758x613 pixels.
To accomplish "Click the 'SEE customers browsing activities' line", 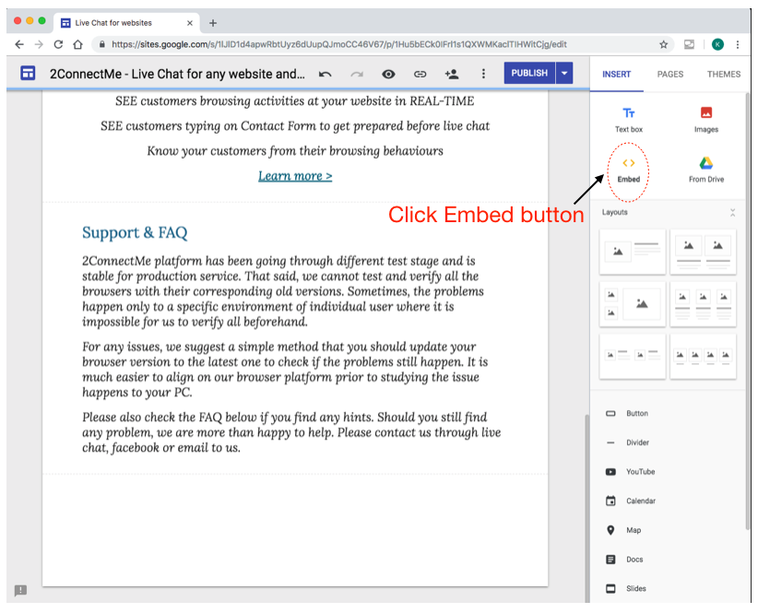I will (x=294, y=101).
